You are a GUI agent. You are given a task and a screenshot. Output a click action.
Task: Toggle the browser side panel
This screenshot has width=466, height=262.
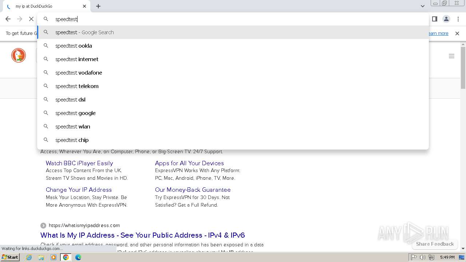coord(434,19)
